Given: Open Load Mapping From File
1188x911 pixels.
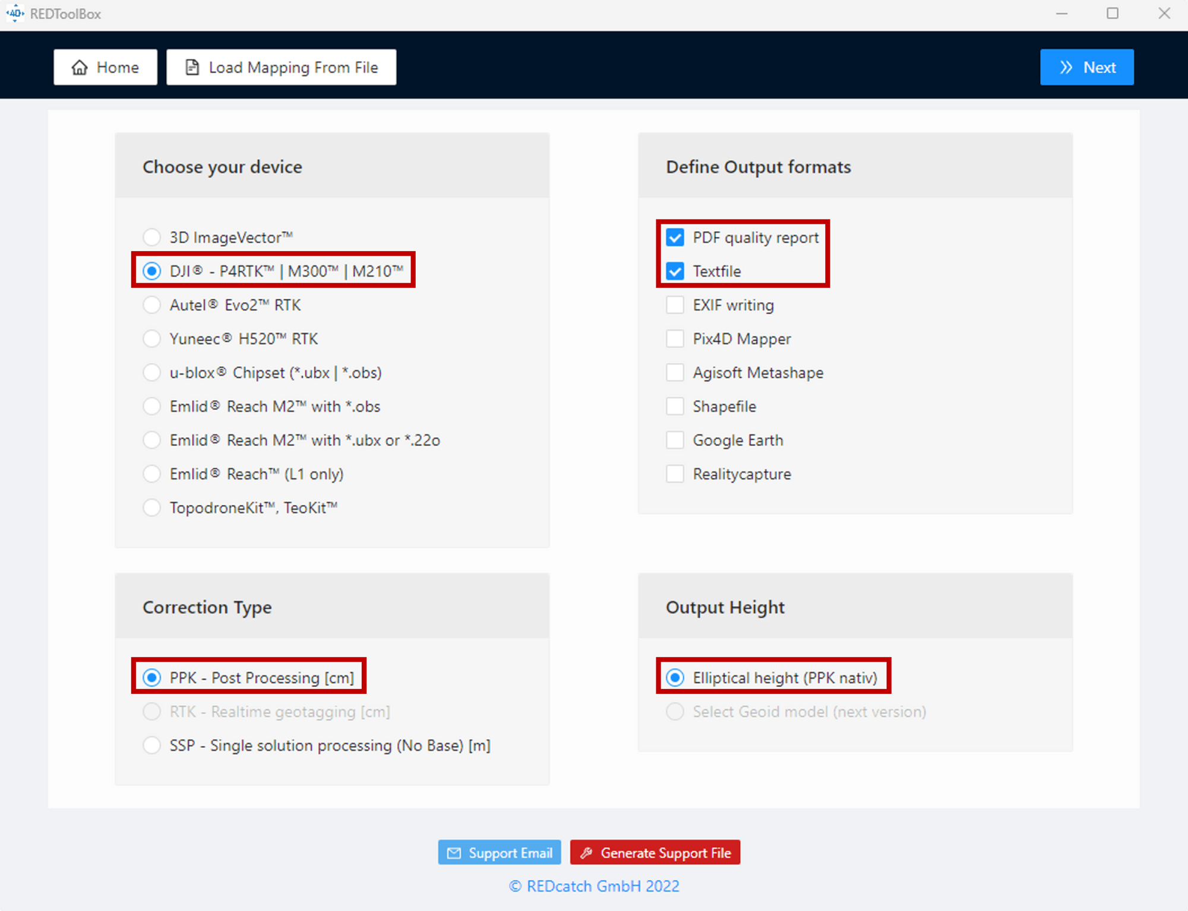Looking at the screenshot, I should (281, 67).
